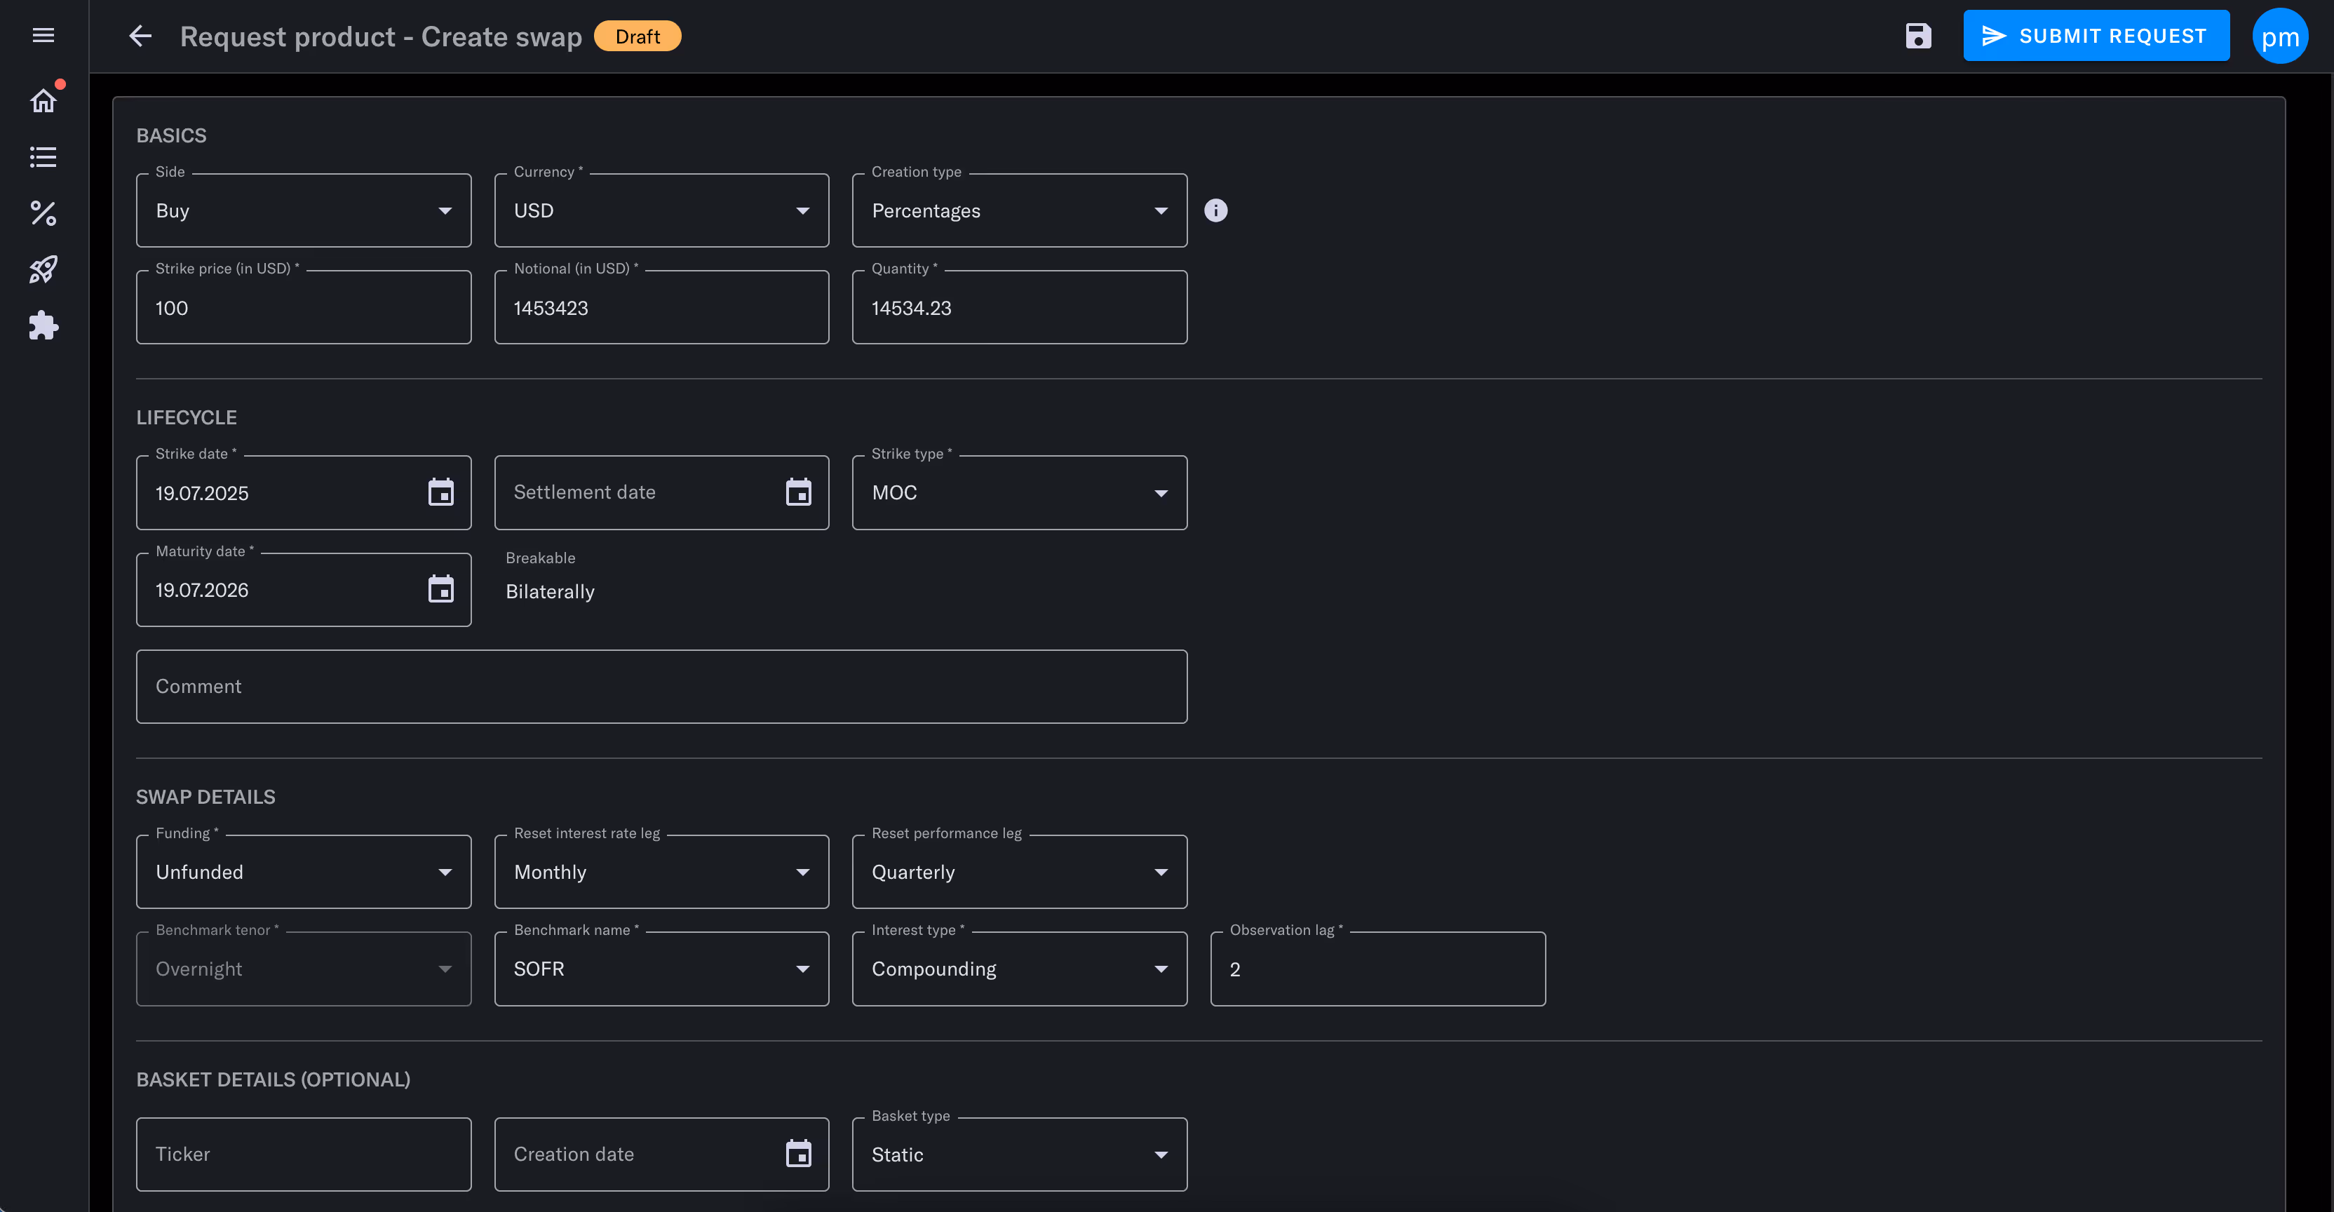
Task: Open the list view sidebar icon
Action: 43,156
